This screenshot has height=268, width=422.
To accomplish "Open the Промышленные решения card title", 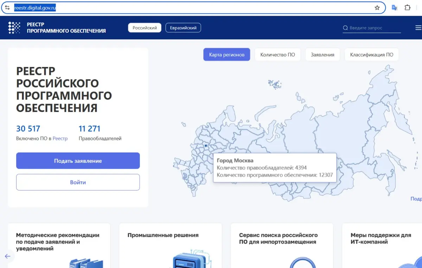I will coord(163,235).
